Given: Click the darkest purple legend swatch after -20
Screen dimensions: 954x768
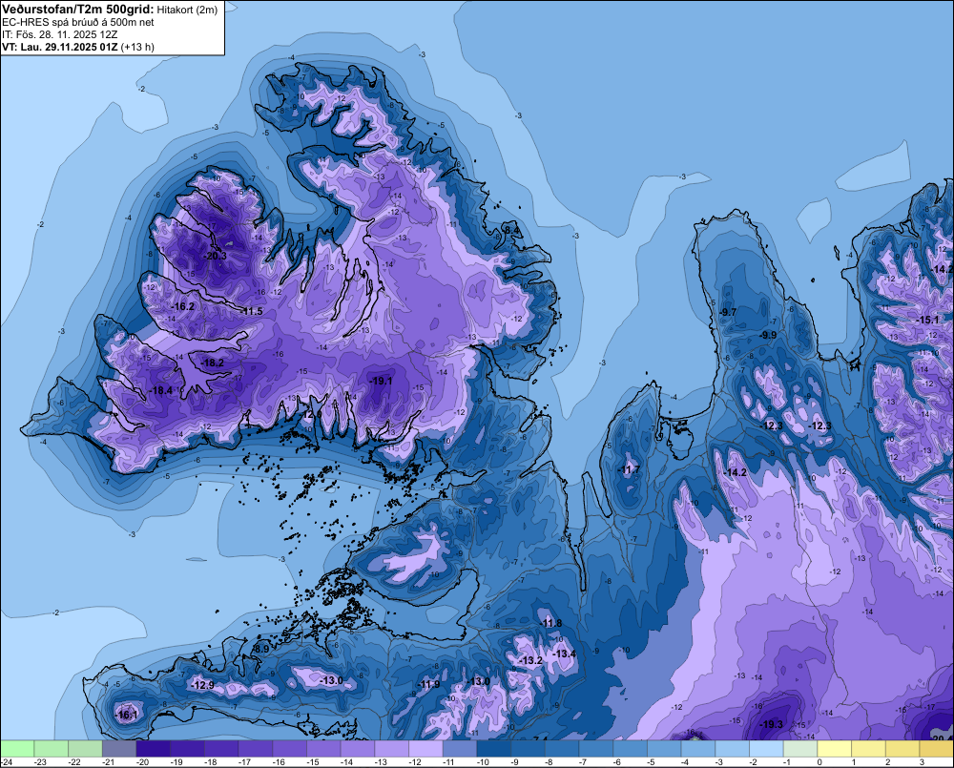Looking at the screenshot, I should tap(154, 748).
